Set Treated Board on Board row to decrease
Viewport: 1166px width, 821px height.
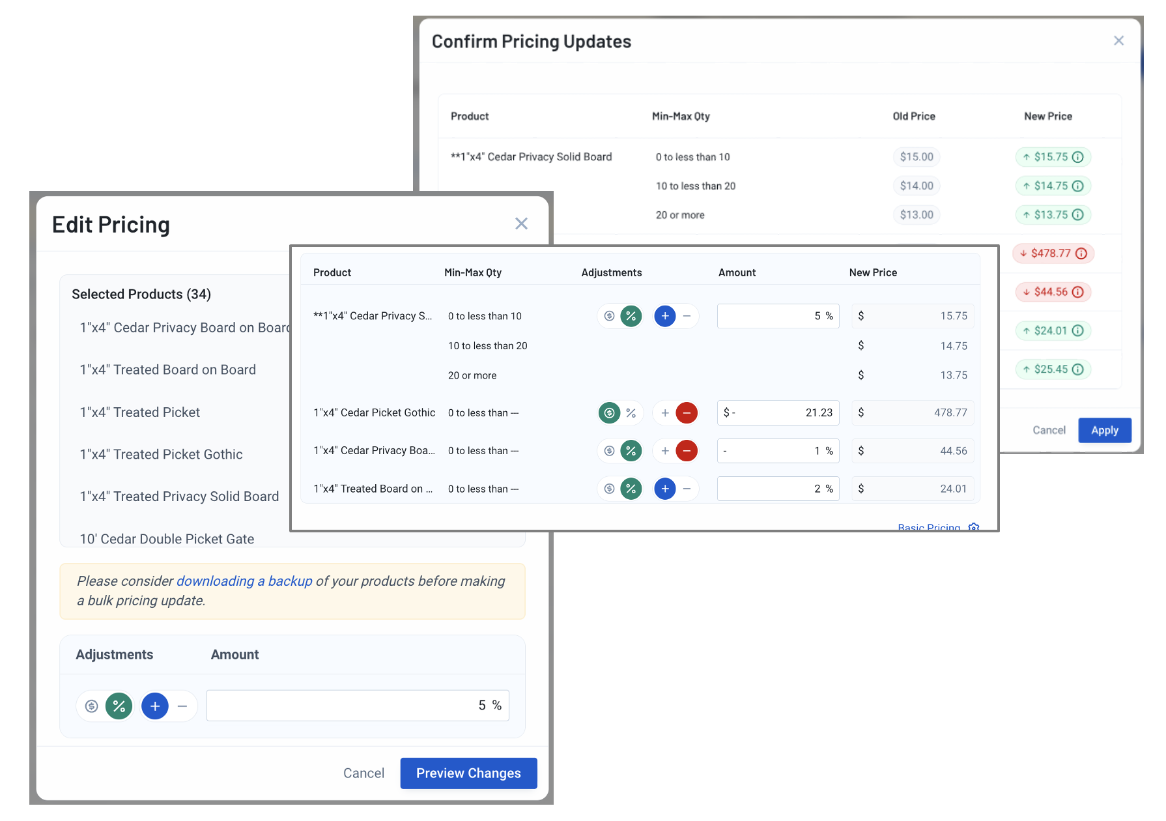coord(687,489)
